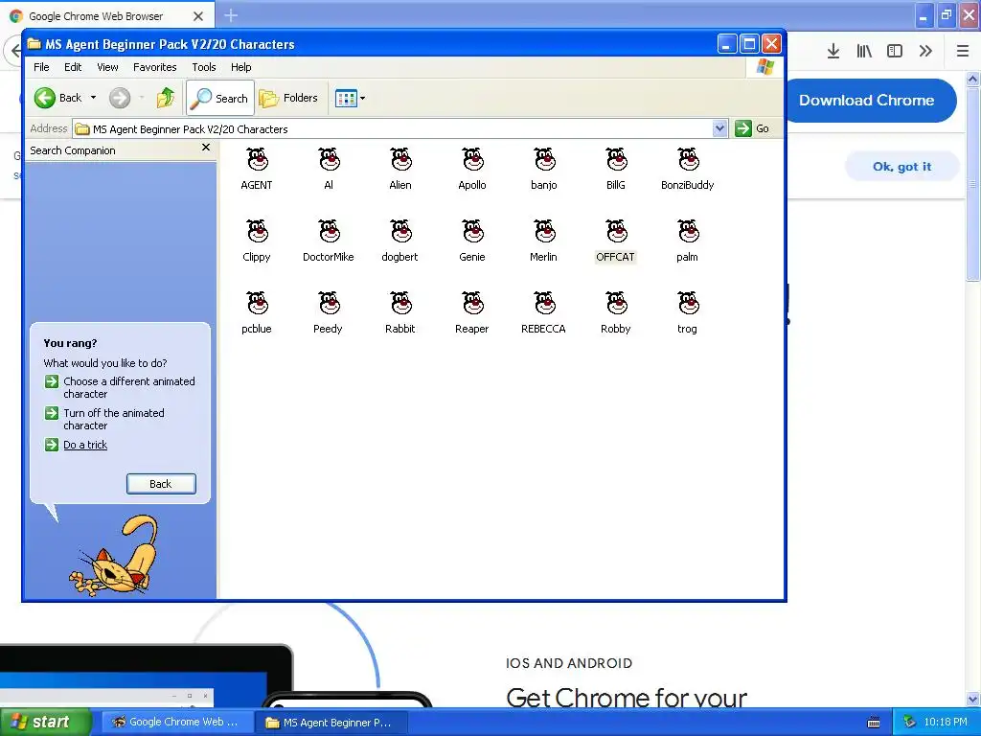Click the system tray clock

[x=946, y=723]
